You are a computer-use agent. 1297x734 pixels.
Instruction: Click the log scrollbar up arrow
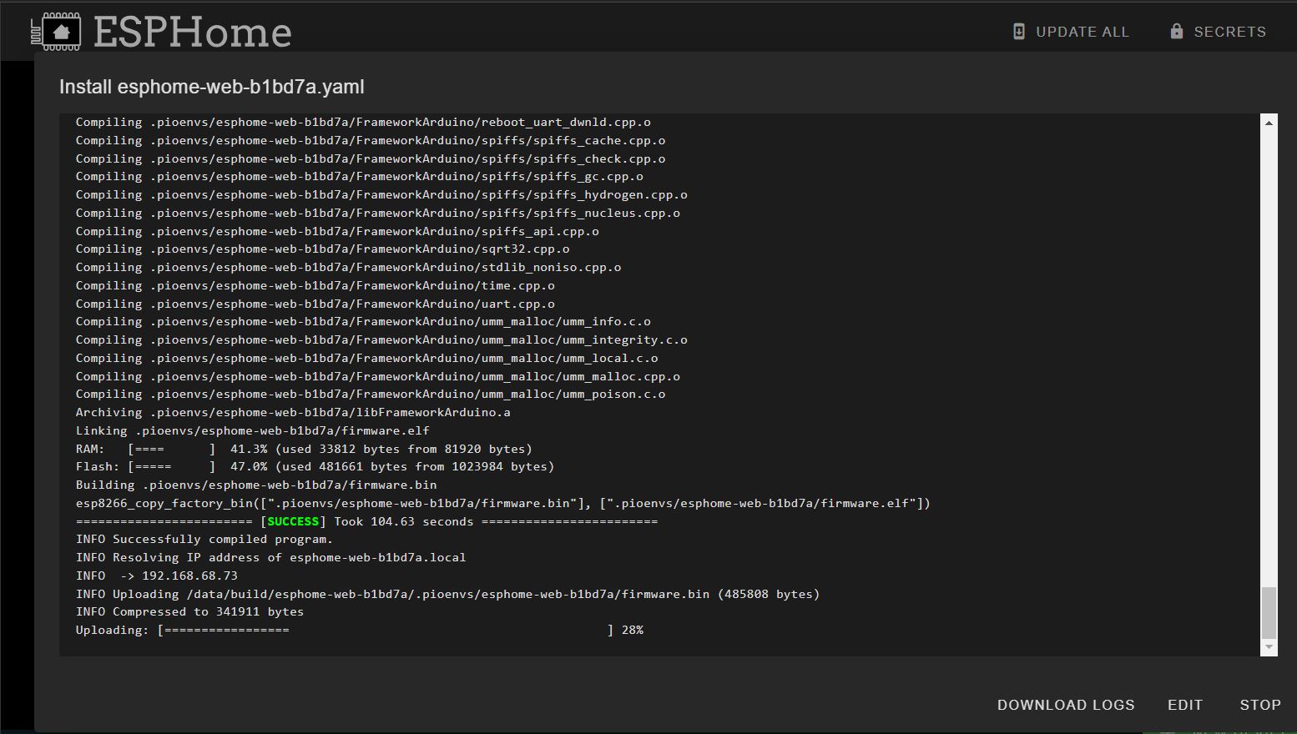coord(1269,123)
